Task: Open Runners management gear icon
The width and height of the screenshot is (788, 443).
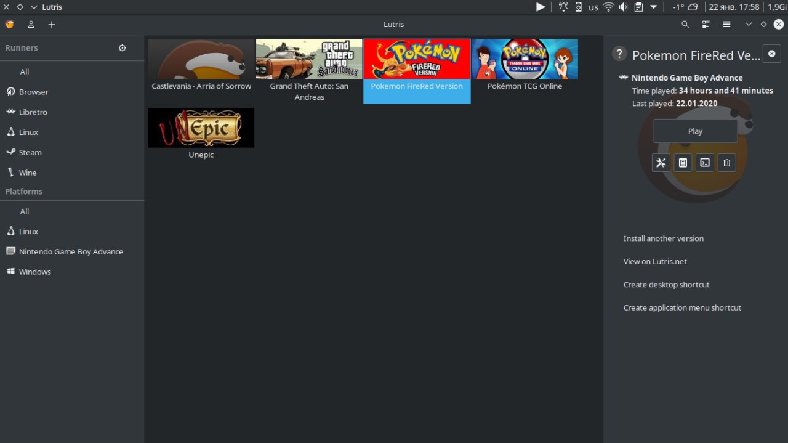Action: [x=123, y=48]
